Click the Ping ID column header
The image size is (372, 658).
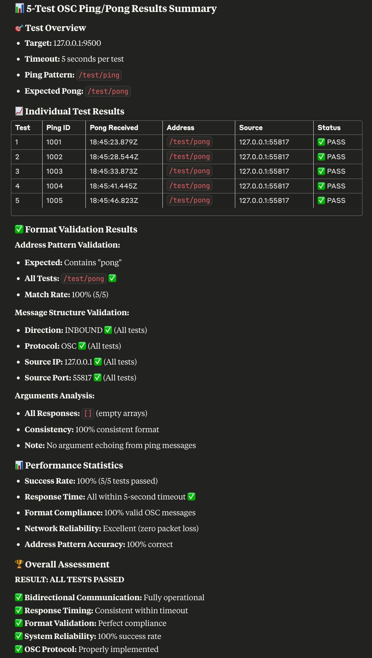pos(58,128)
